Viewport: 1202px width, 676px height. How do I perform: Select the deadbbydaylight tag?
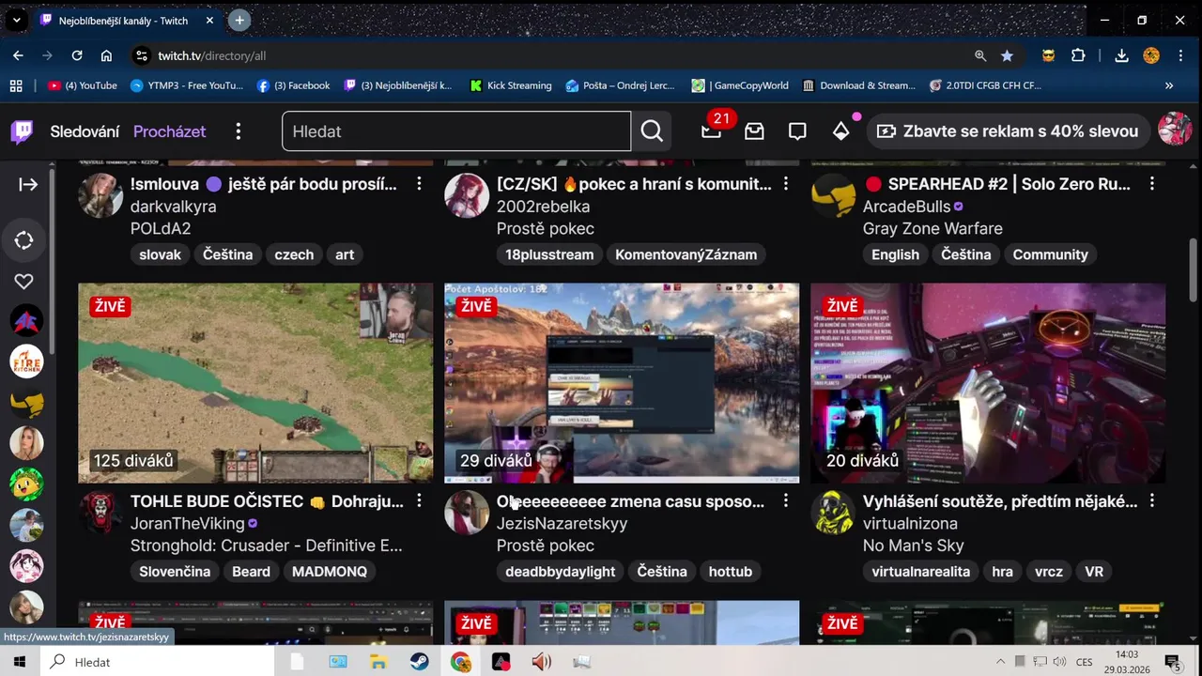[561, 571]
